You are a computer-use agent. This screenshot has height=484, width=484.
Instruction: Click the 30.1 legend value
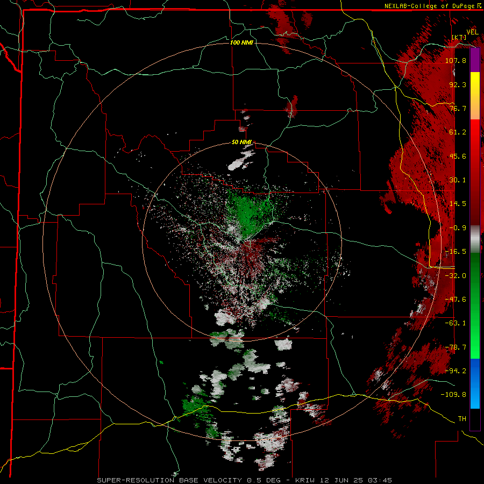pos(458,180)
